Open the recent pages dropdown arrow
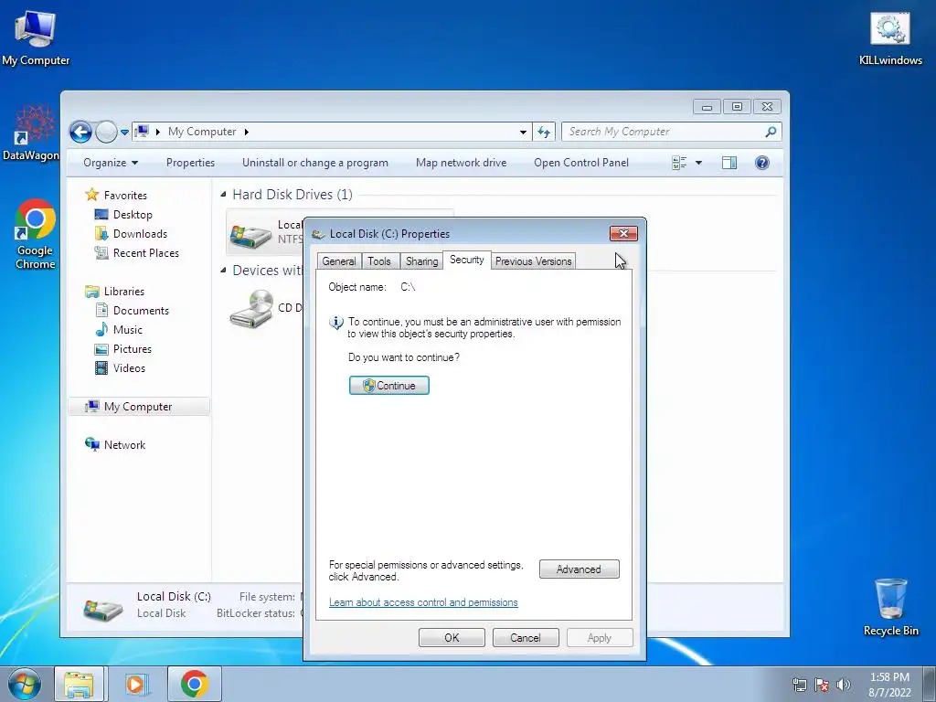 124,132
